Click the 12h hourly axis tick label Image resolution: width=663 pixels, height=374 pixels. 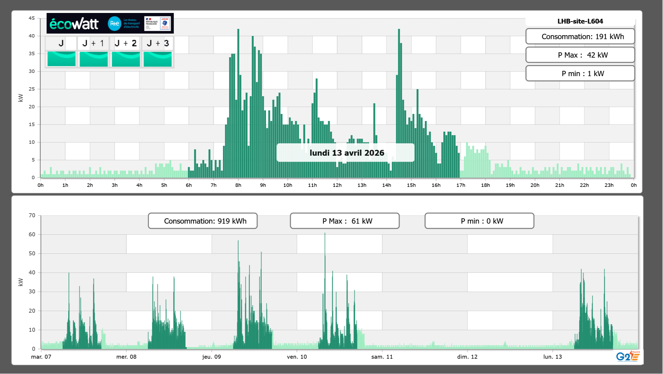(x=337, y=185)
